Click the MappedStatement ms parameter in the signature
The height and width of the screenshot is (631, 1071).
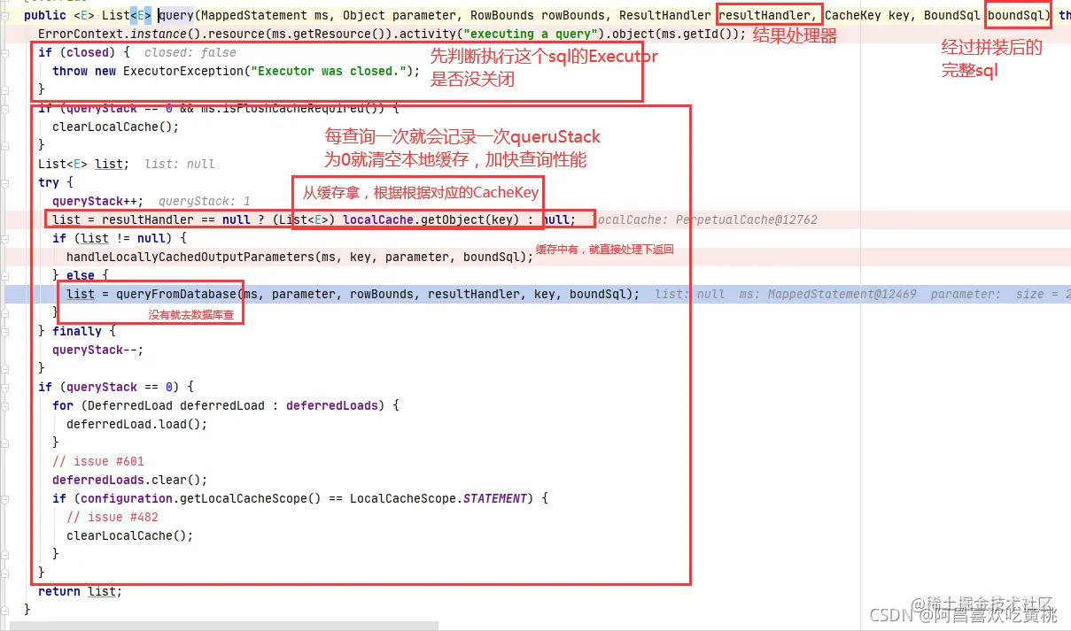coord(267,15)
